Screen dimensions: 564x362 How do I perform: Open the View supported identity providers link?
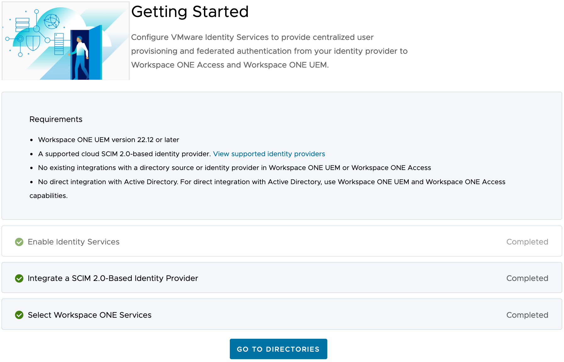coord(269,154)
